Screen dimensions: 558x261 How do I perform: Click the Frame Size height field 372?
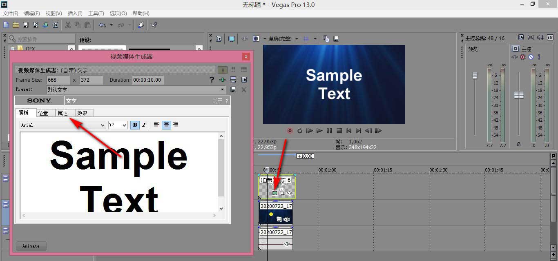(91, 80)
